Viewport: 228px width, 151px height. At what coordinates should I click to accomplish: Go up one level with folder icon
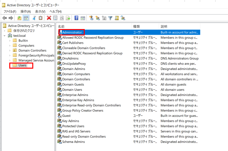click(x=19, y=18)
